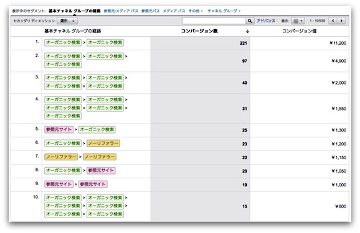Click conversion value ¥1,050
This screenshot has width=360, height=233.
pyautogui.click(x=339, y=171)
